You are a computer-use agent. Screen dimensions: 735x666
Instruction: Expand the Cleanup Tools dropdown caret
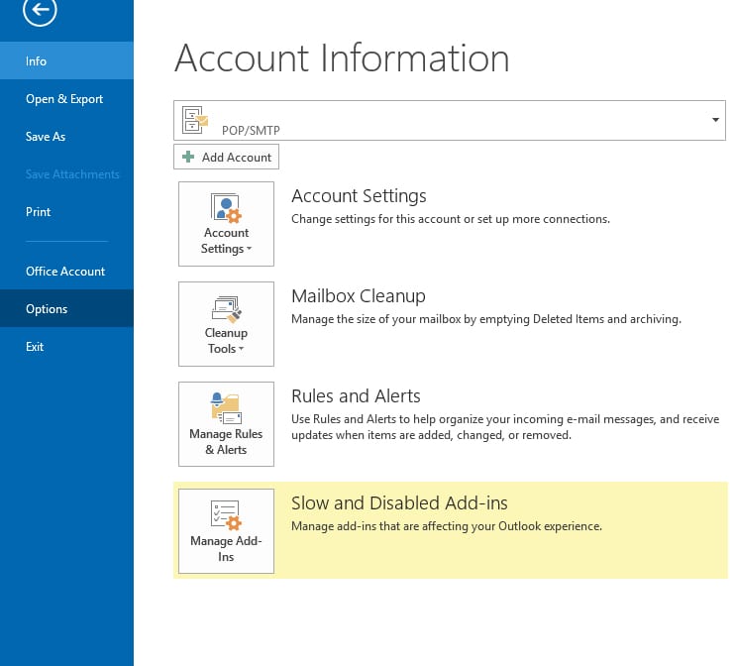[242, 350]
